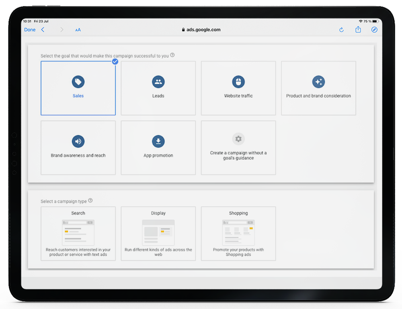
Task: Pick the Product and brand consideration sparkle icon
Action: click(318, 82)
